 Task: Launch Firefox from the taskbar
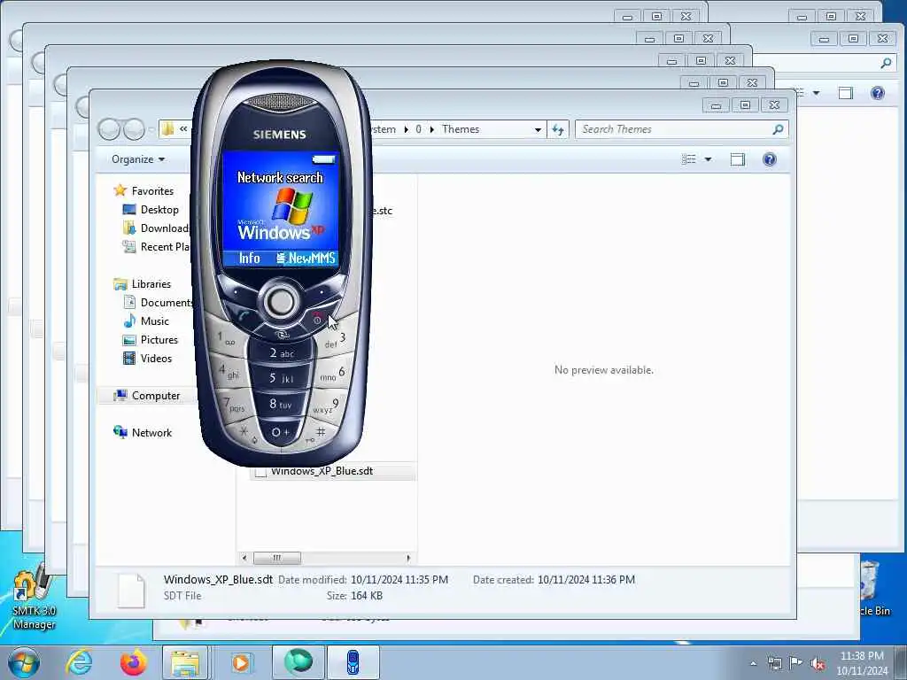click(x=133, y=662)
